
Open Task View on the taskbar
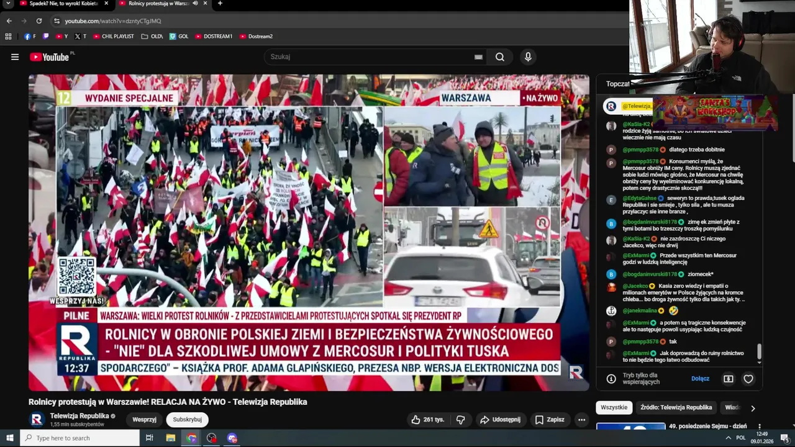pyautogui.click(x=150, y=438)
